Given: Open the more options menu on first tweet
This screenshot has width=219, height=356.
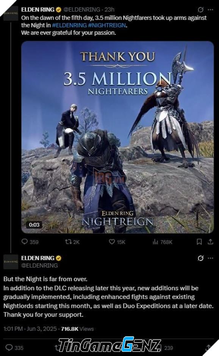Looking at the screenshot, I should pos(211,9).
